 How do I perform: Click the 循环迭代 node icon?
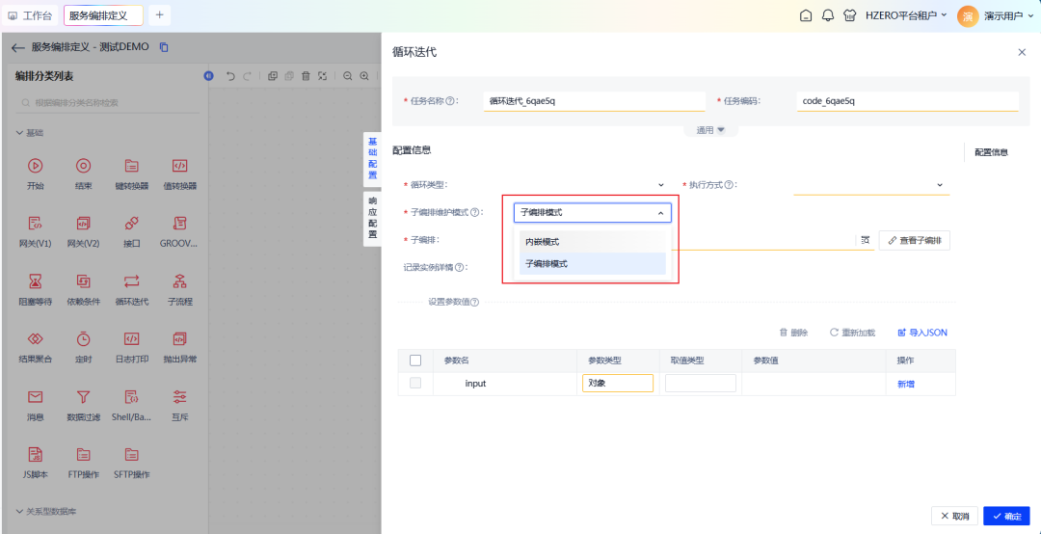pos(132,280)
